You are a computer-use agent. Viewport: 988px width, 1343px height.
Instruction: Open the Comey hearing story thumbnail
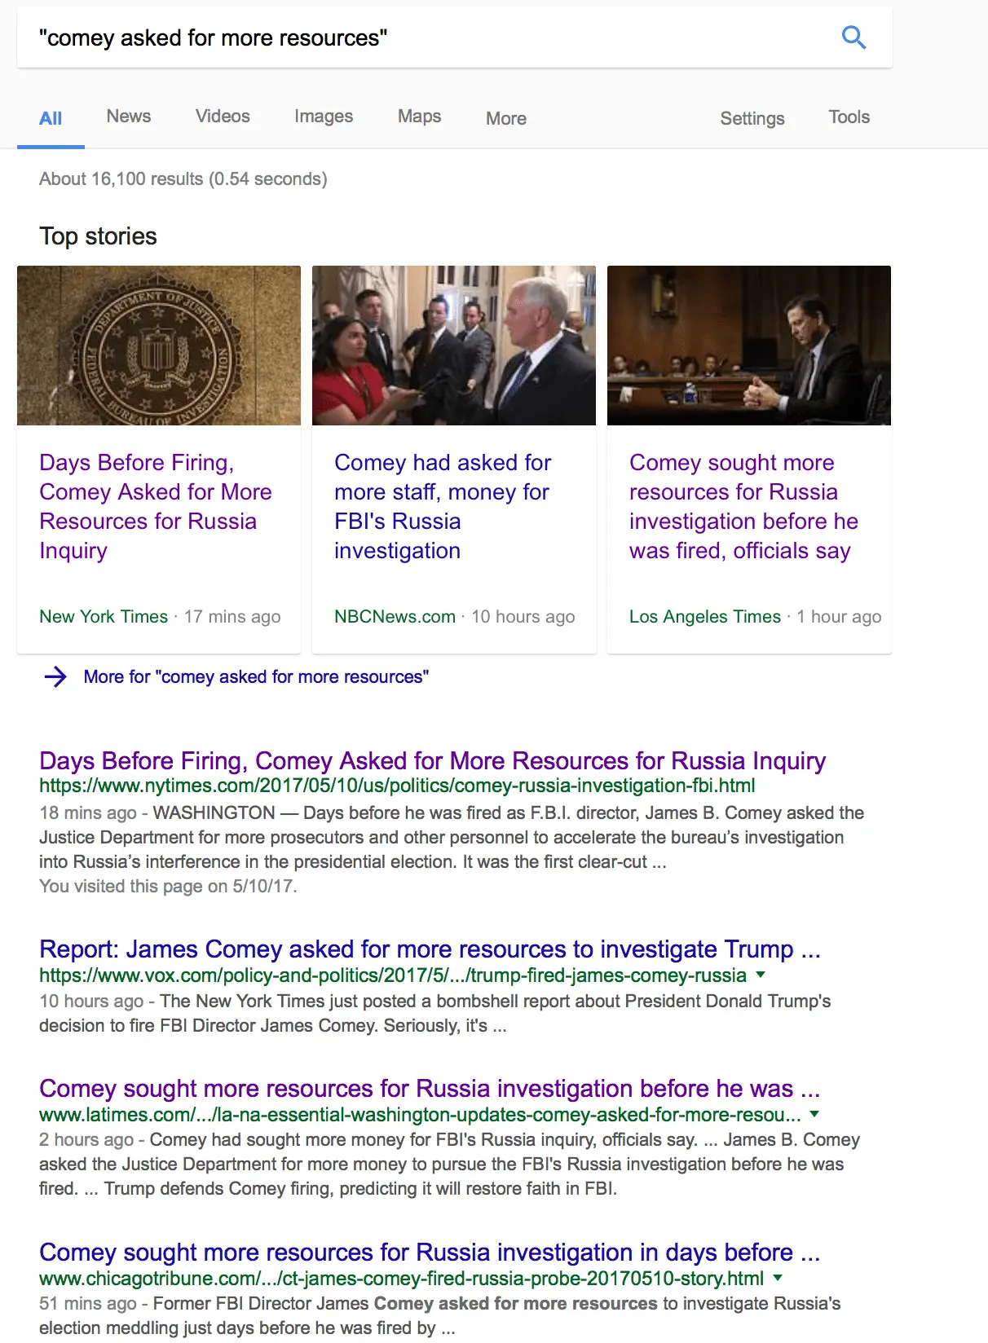point(749,346)
